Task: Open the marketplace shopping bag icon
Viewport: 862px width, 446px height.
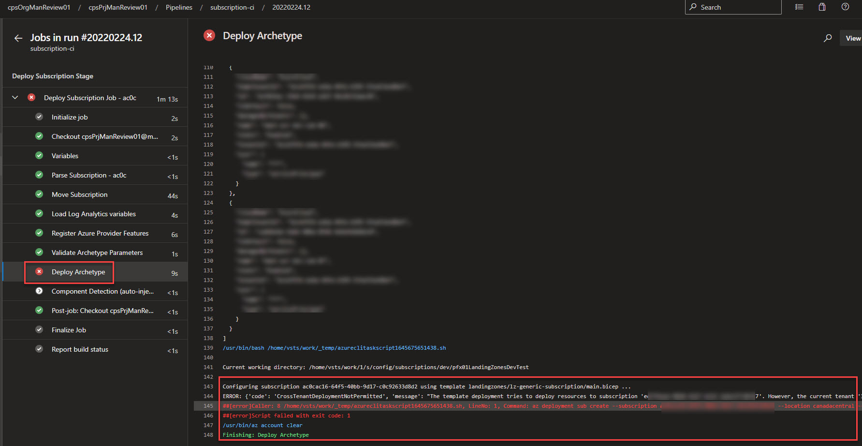Action: pyautogui.click(x=822, y=7)
